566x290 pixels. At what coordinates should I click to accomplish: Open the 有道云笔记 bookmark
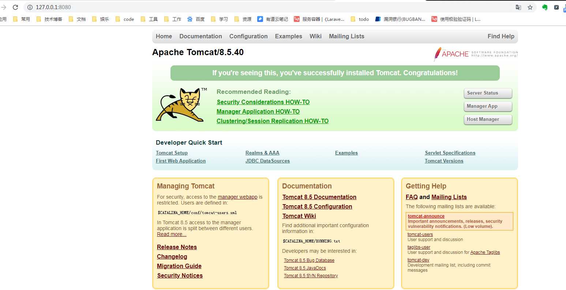pyautogui.click(x=273, y=19)
